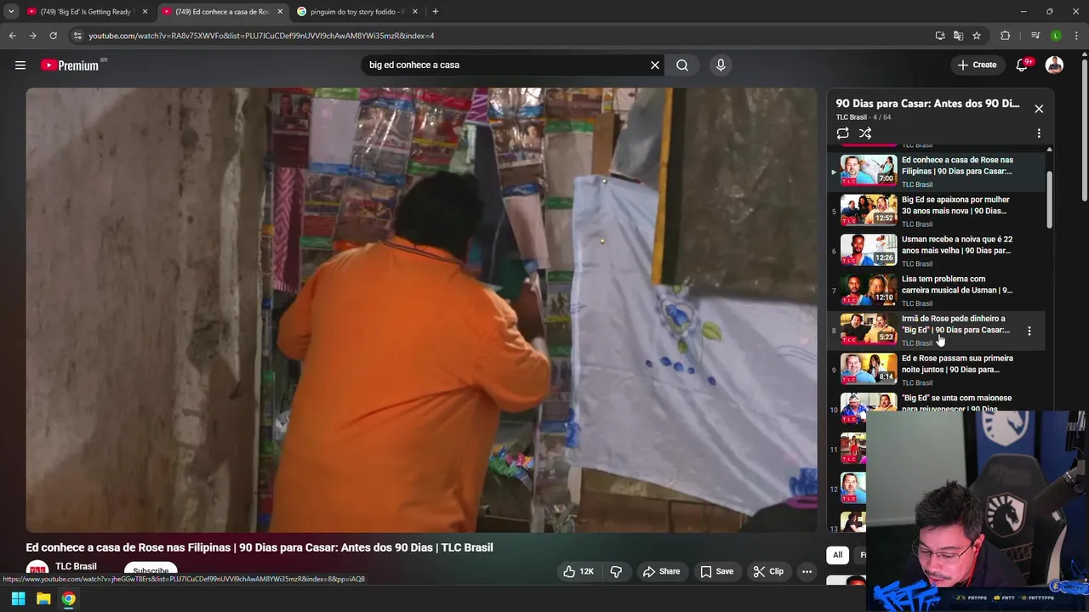Open the notifications bell
Viewport: 1089px width, 612px height.
click(x=1023, y=65)
